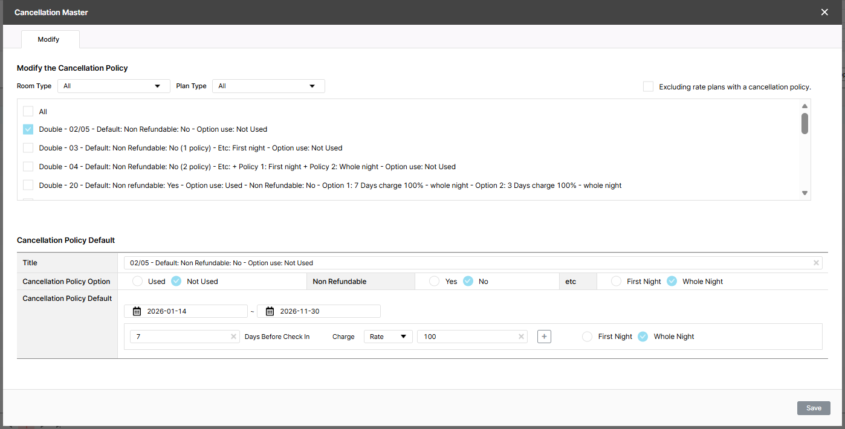Open the Room Type dropdown
The height and width of the screenshot is (429, 845).
tap(114, 86)
